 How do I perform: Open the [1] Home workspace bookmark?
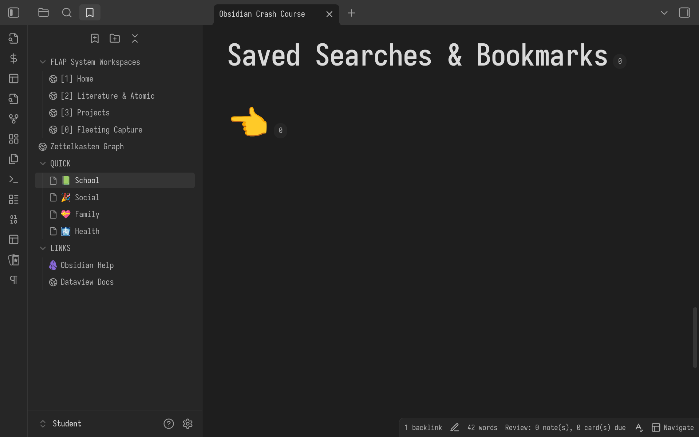coord(115,79)
